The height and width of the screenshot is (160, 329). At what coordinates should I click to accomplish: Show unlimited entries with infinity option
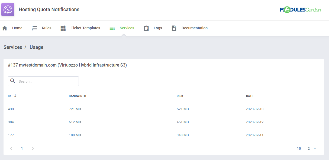coord(315,148)
